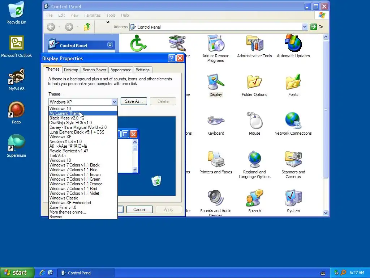Open the Tools menu

tap(111, 15)
